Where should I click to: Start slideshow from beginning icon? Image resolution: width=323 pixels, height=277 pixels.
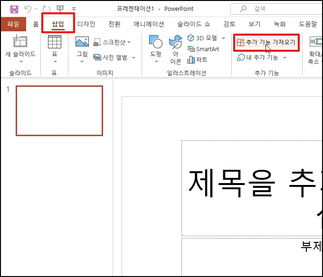(60, 9)
